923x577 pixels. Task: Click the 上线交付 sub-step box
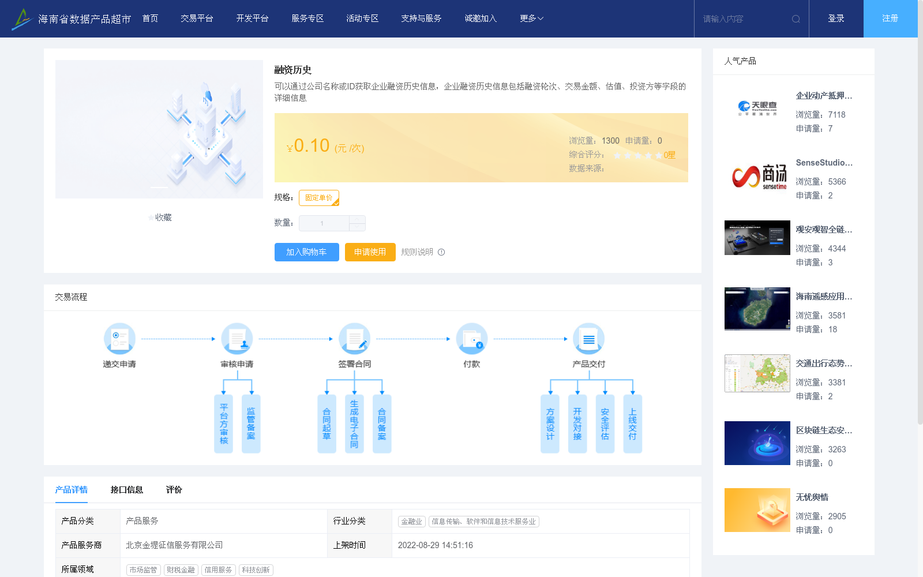(x=633, y=424)
